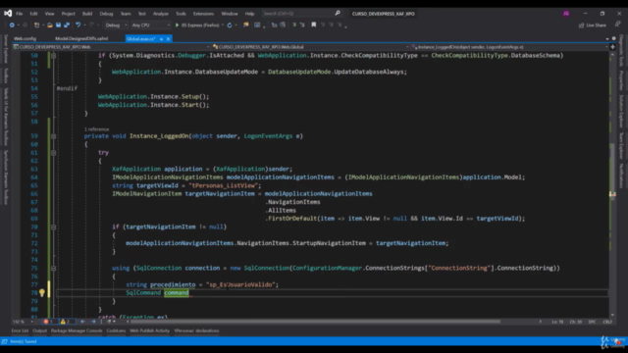This screenshot has height=353, width=628.
Task: Open the 'tPersonas' declarations tab
Action: point(196,330)
